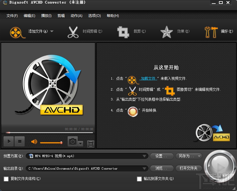
Task: Click the play button in preview panel
Action: click(x=9, y=141)
